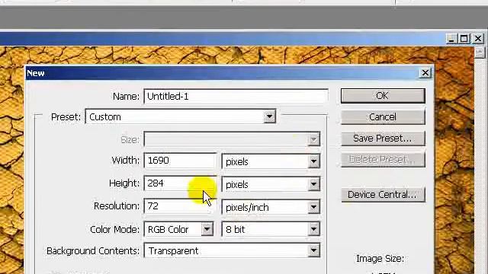Open the Preset dropdown showing Custom
488x274 pixels.
(181, 116)
